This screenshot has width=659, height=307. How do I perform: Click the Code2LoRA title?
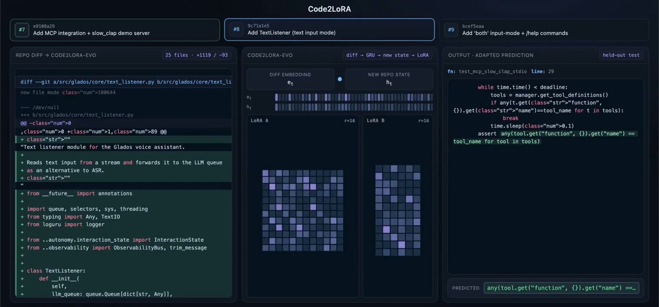(x=329, y=9)
